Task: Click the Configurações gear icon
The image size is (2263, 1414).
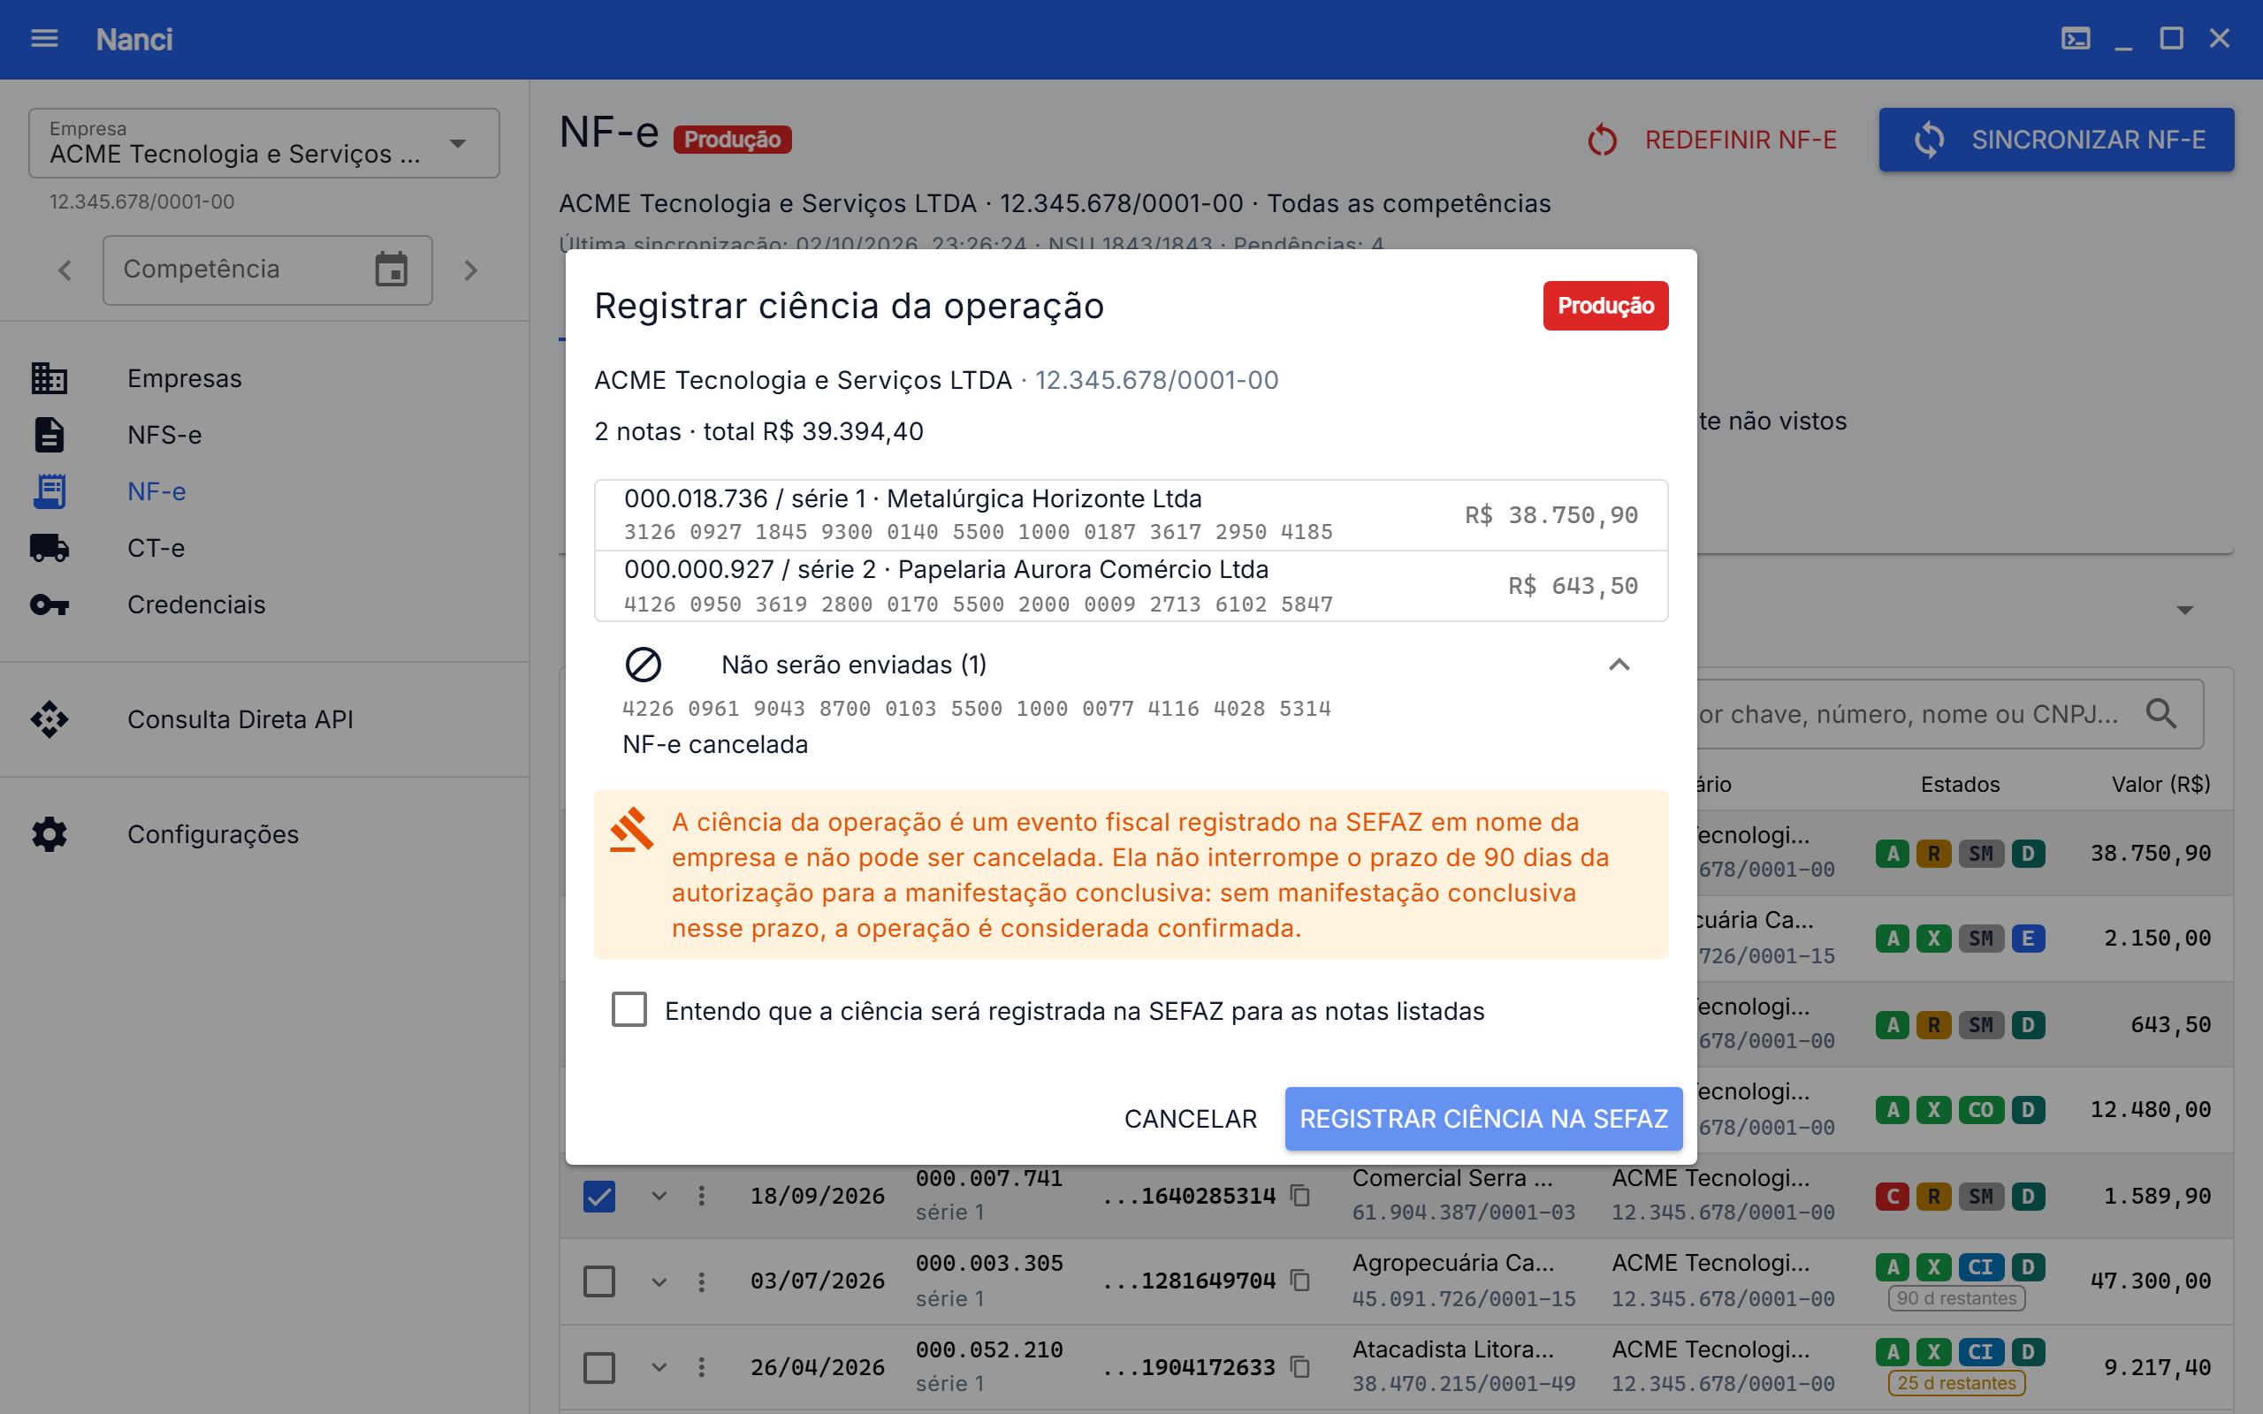Action: [x=49, y=834]
